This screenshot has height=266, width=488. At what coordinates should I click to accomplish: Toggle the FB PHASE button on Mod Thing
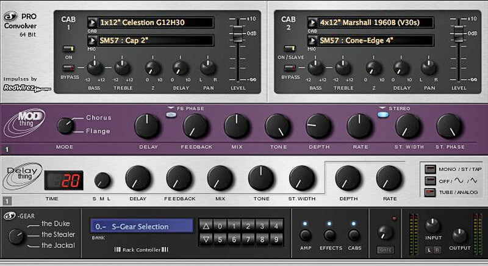coord(171,115)
